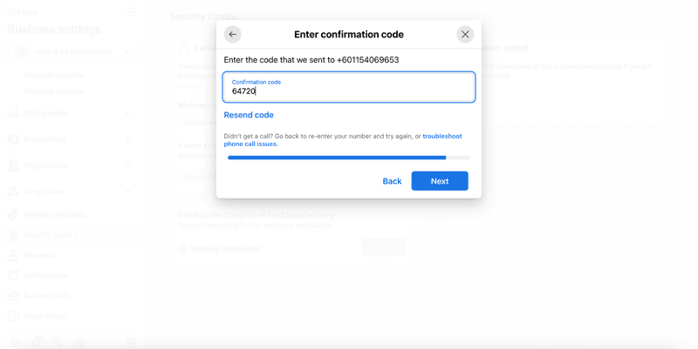Viewport: 698px width, 349px height.
Task: Click the Resend code link
Action: point(249,115)
